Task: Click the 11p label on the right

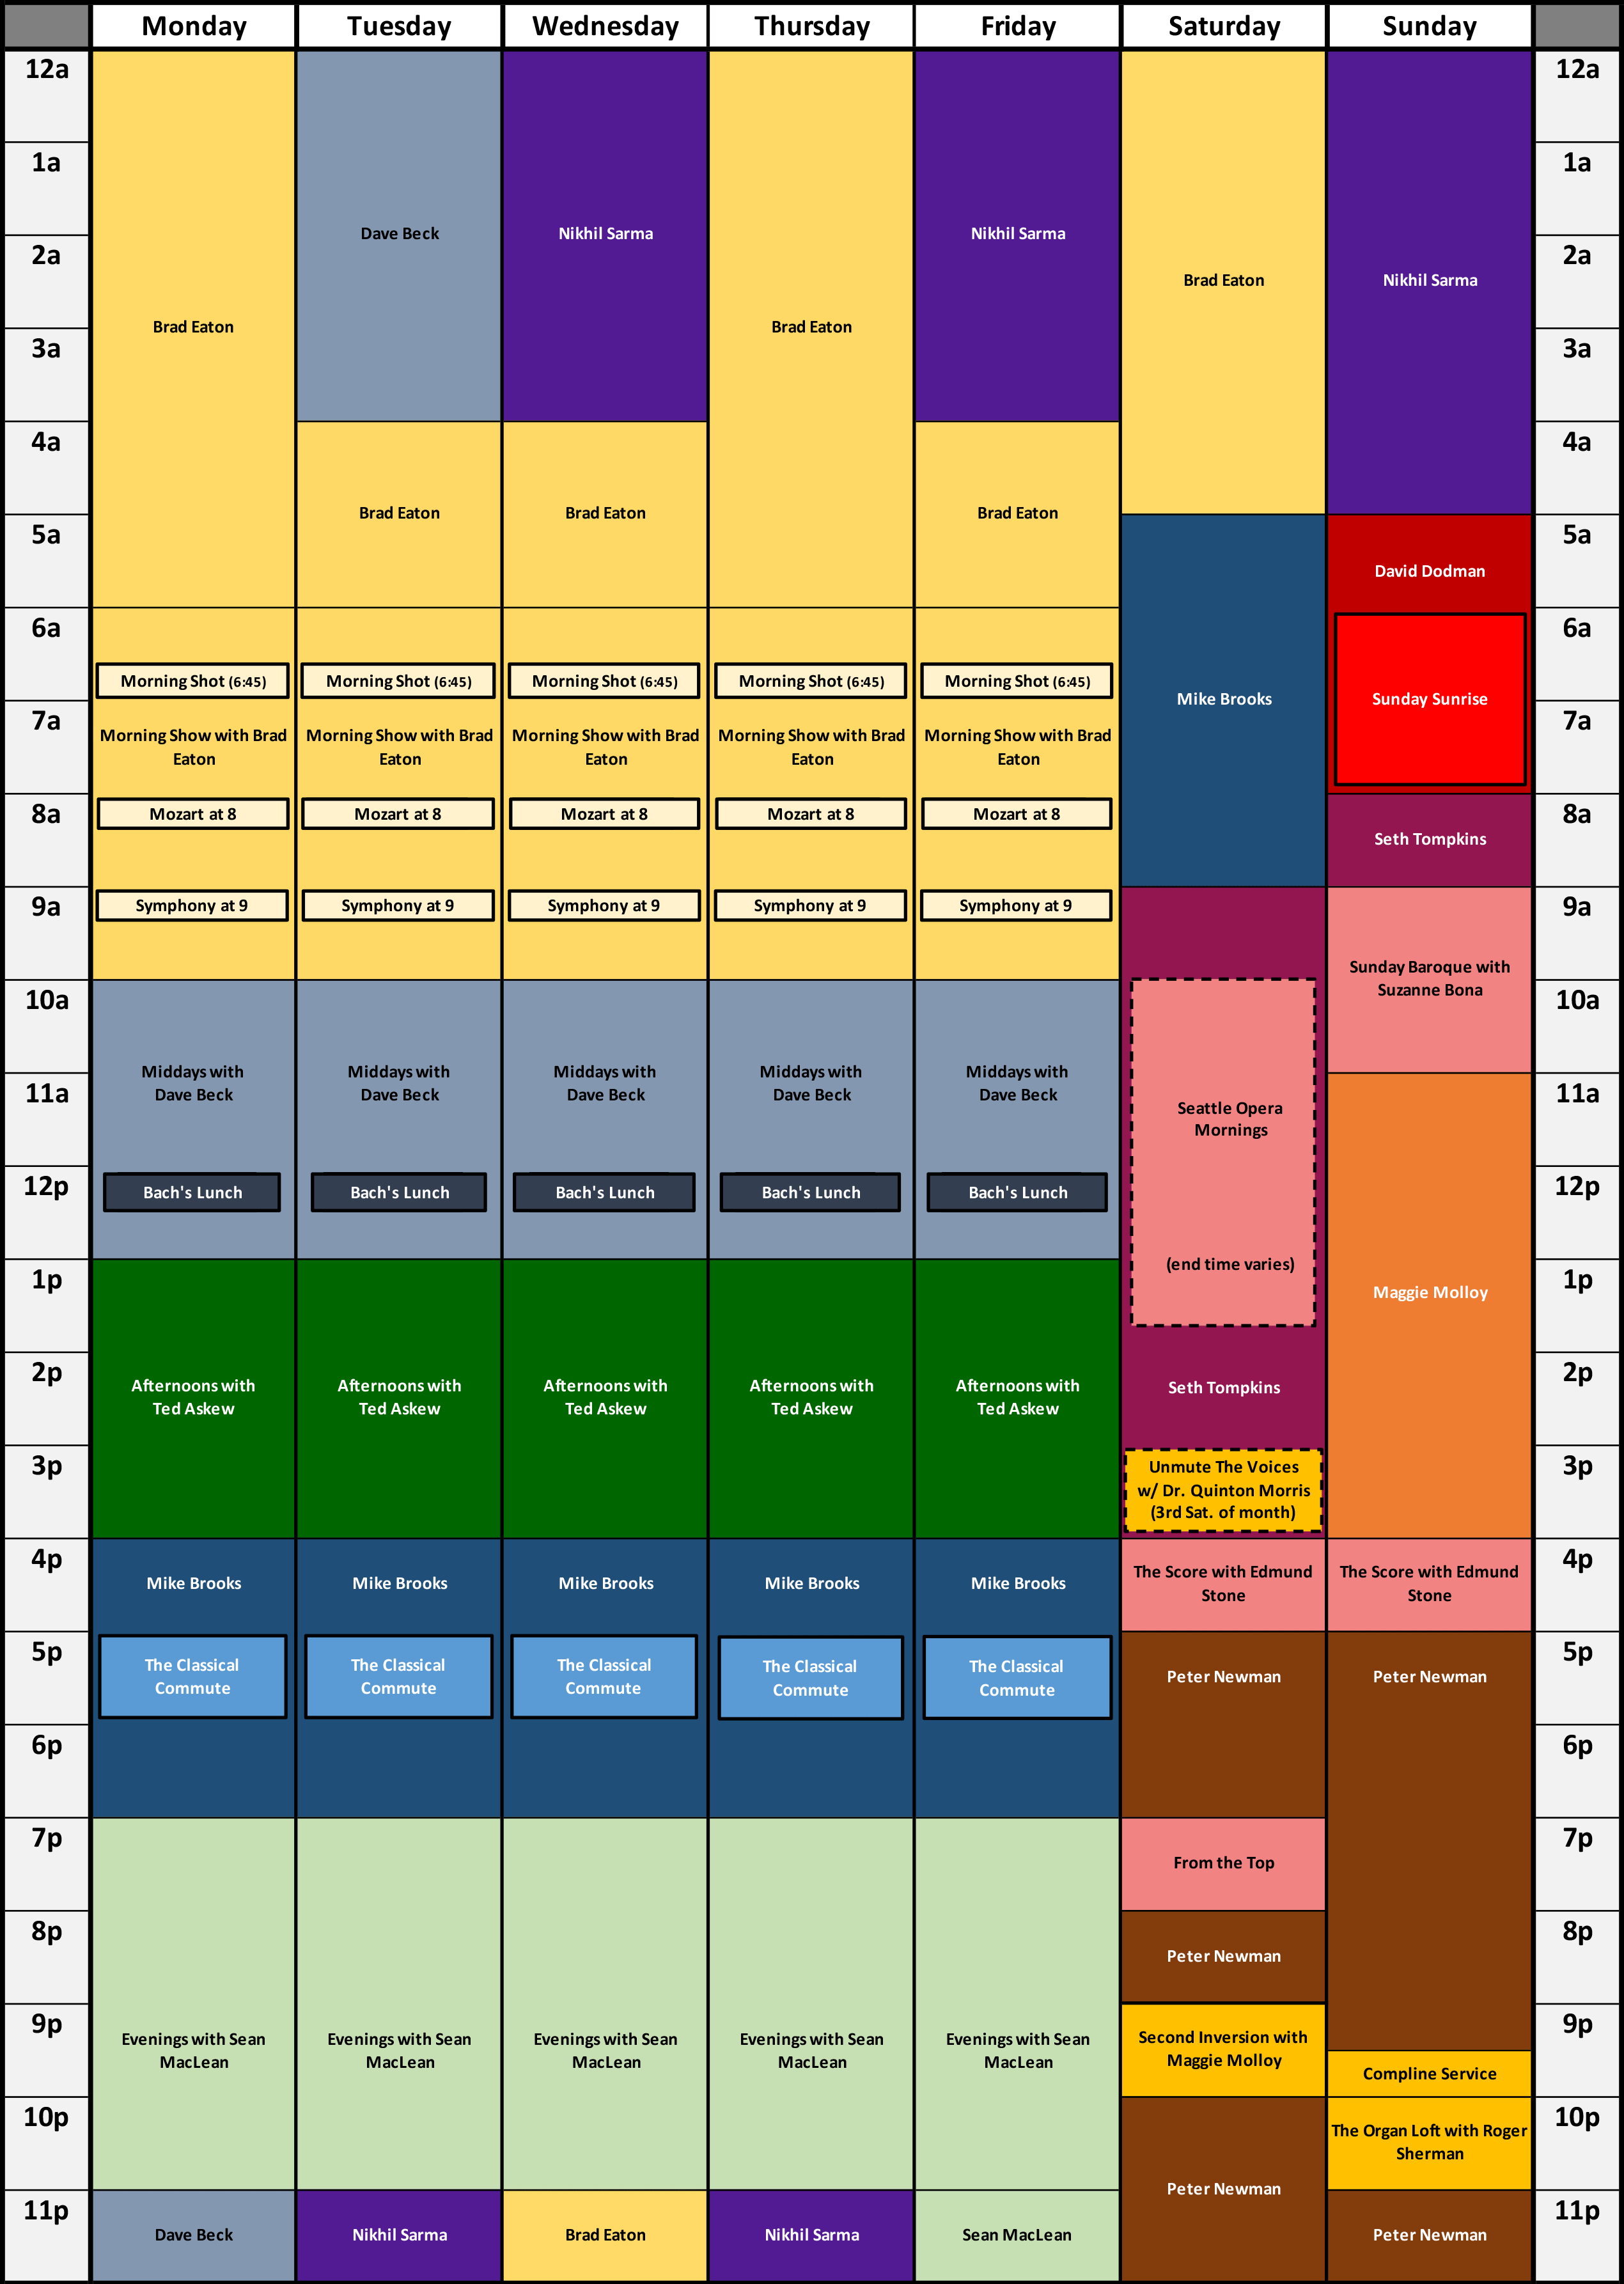Action: click(1577, 2211)
